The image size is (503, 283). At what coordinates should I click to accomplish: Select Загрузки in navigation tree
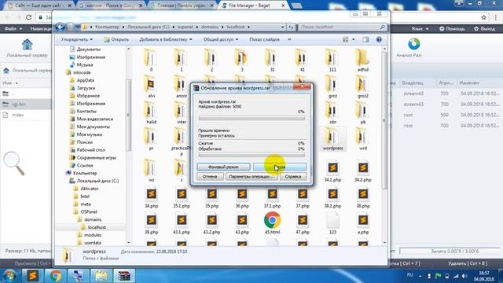[86, 88]
